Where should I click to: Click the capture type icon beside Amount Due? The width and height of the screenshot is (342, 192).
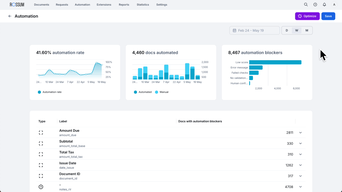coord(41,132)
